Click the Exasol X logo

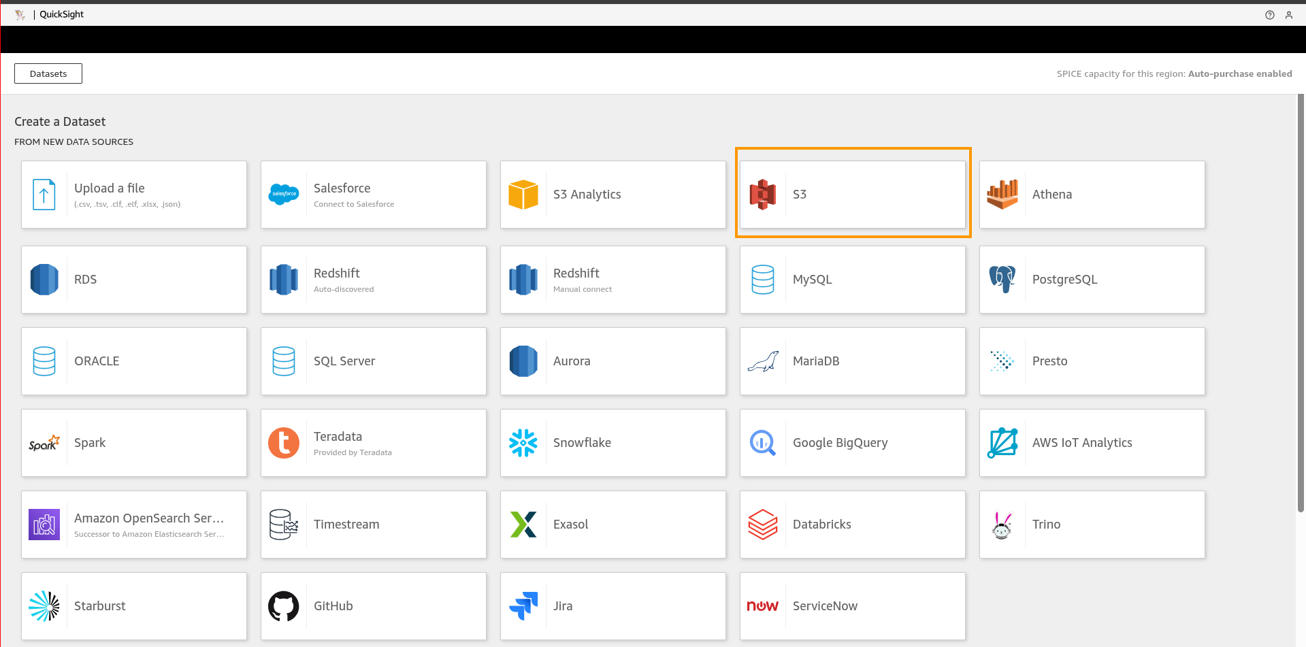click(x=523, y=525)
